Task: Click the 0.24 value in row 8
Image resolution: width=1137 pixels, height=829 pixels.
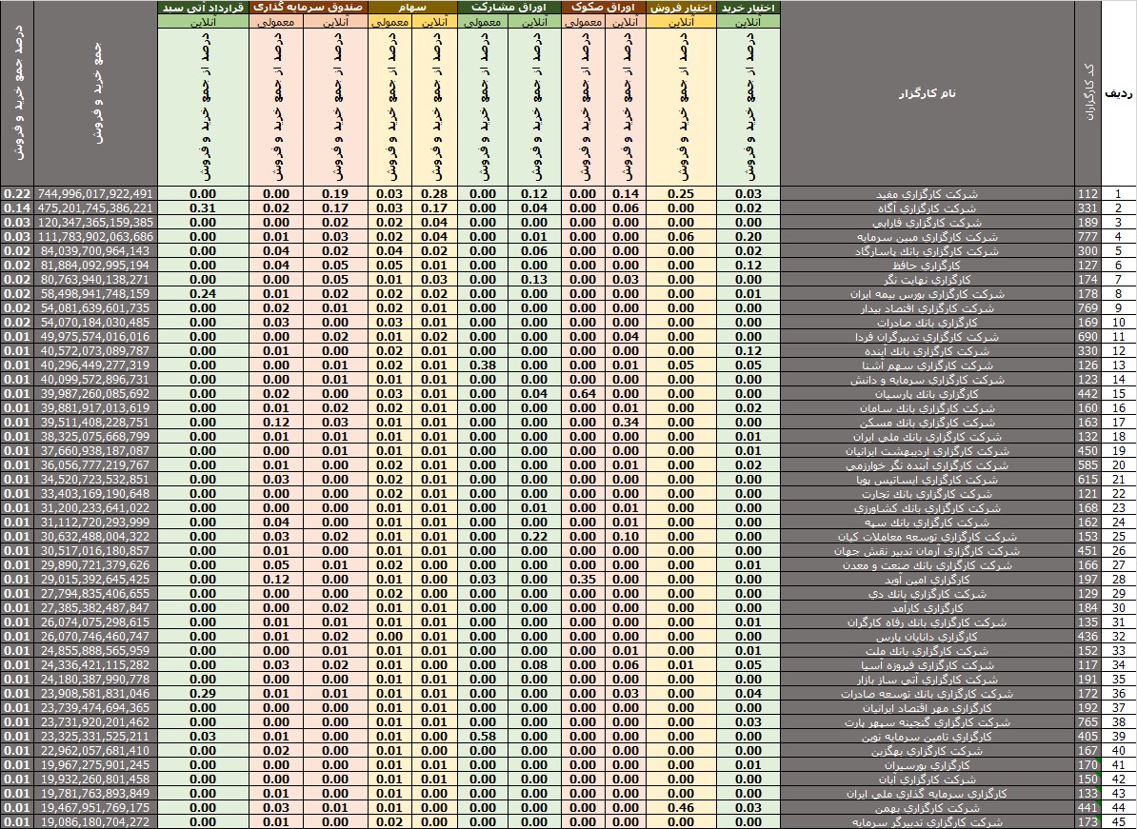Action: [203, 294]
